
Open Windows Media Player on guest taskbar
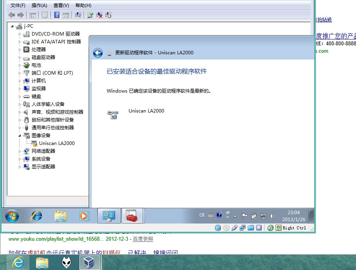84,216
